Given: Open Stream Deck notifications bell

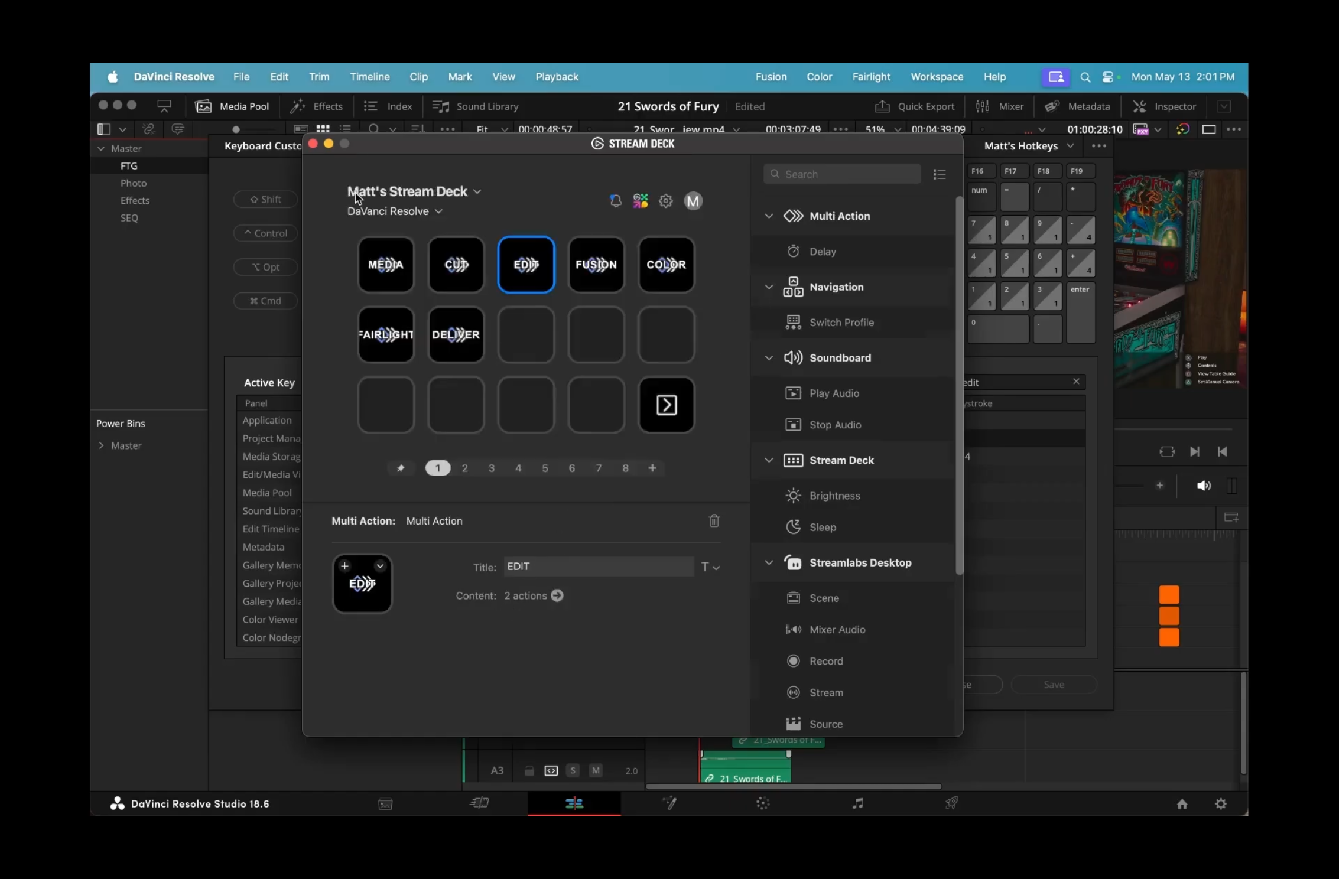Looking at the screenshot, I should 616,201.
